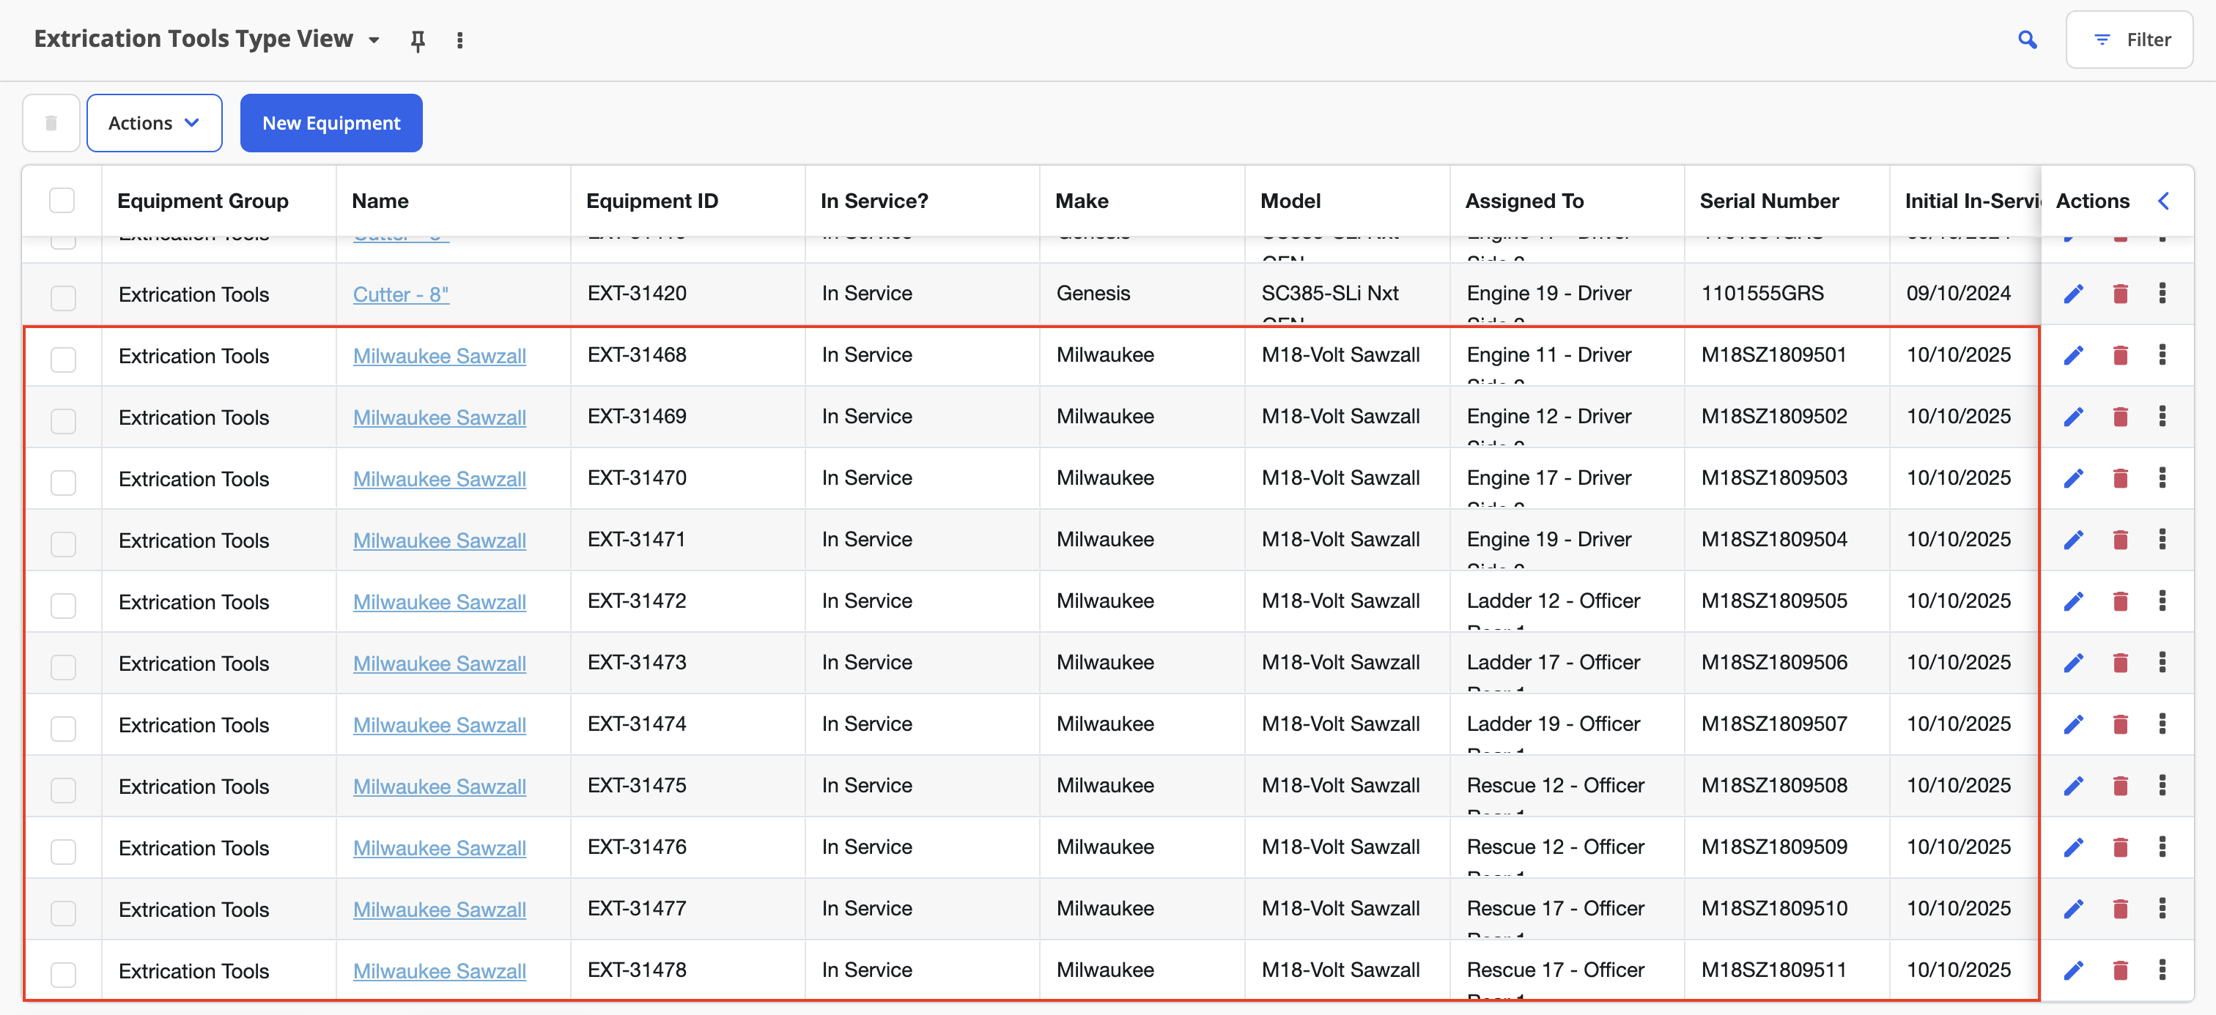The width and height of the screenshot is (2216, 1015).
Task: Open the Filter button
Action: pyautogui.click(x=2129, y=40)
